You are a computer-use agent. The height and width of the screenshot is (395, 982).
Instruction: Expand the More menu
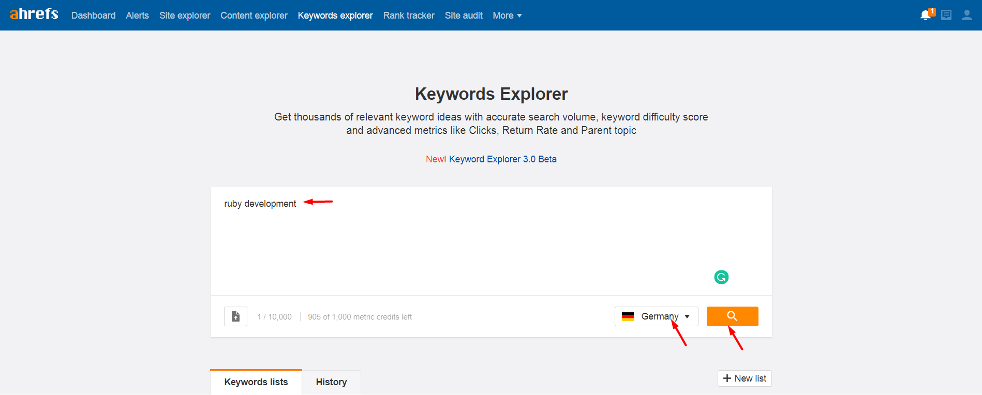pos(507,16)
